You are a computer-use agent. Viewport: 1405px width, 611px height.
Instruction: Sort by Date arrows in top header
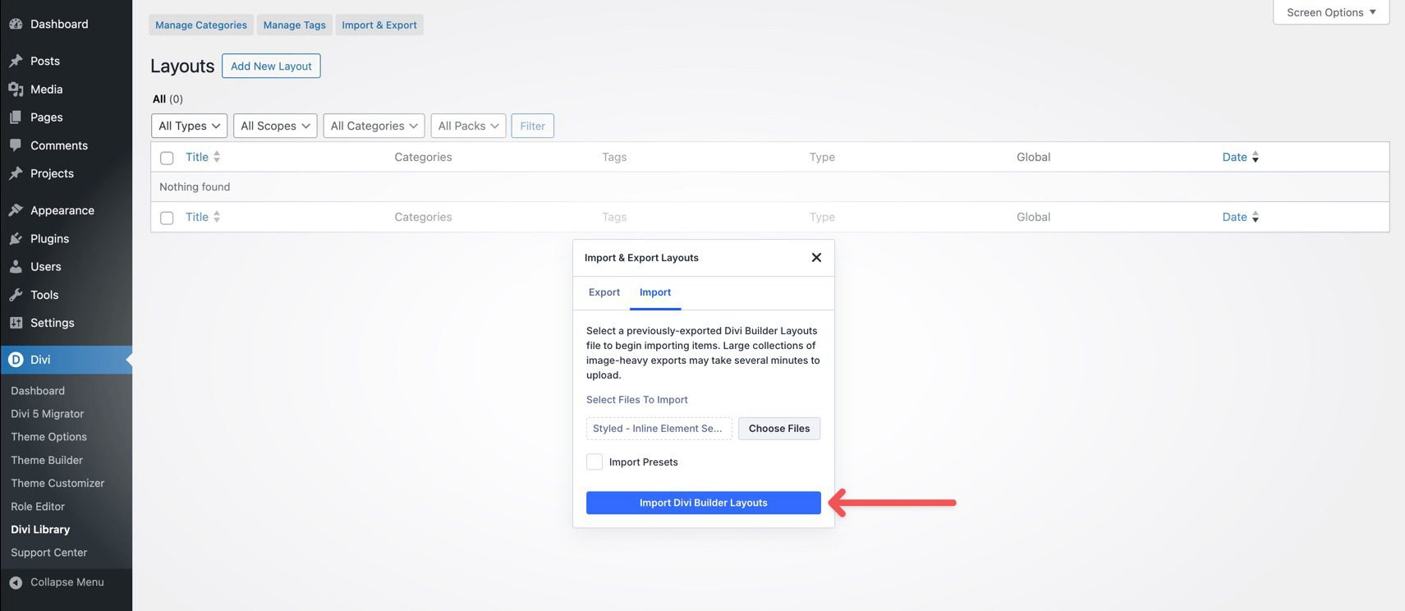click(1256, 157)
